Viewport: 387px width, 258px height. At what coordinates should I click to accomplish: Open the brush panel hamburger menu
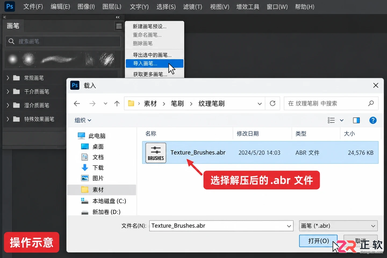coord(119,26)
